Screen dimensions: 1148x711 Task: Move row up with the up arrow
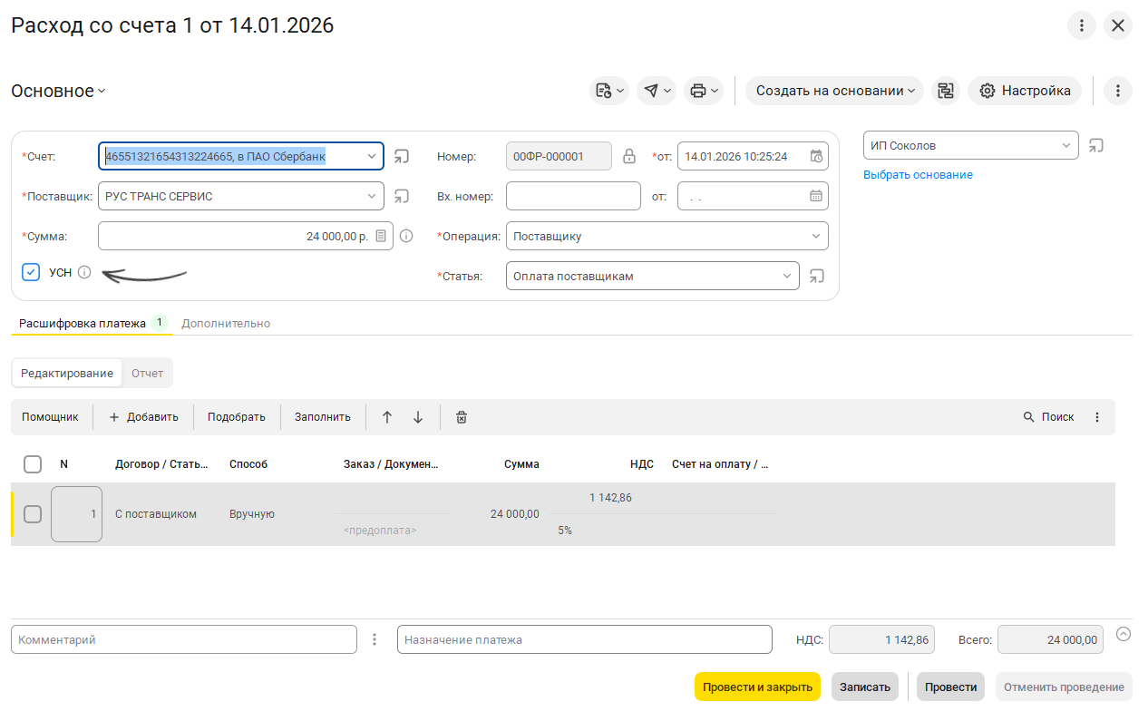[387, 417]
